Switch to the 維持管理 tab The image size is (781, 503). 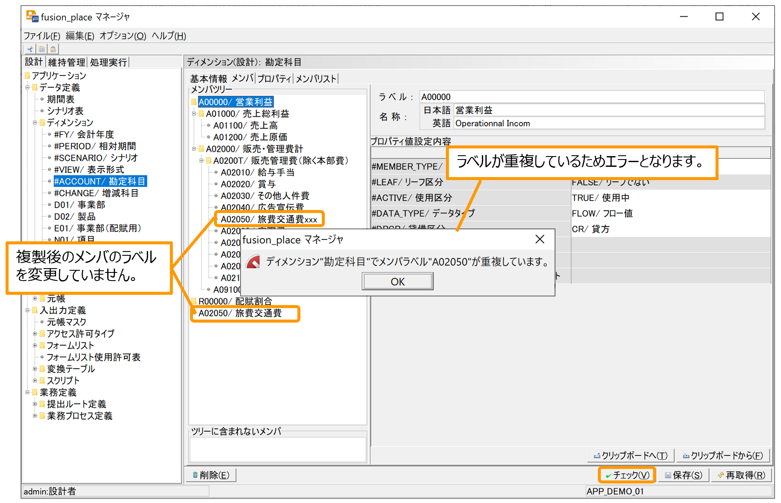tap(66, 62)
